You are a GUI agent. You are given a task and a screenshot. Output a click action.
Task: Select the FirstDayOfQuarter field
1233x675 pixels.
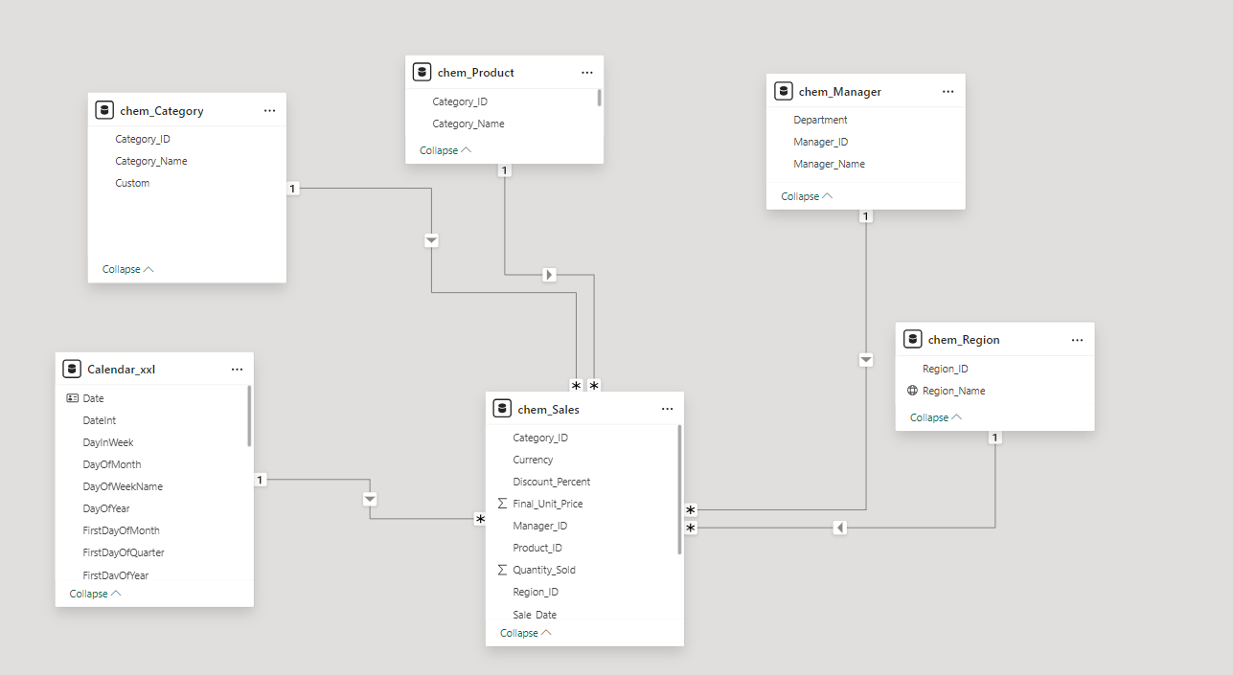click(x=124, y=552)
